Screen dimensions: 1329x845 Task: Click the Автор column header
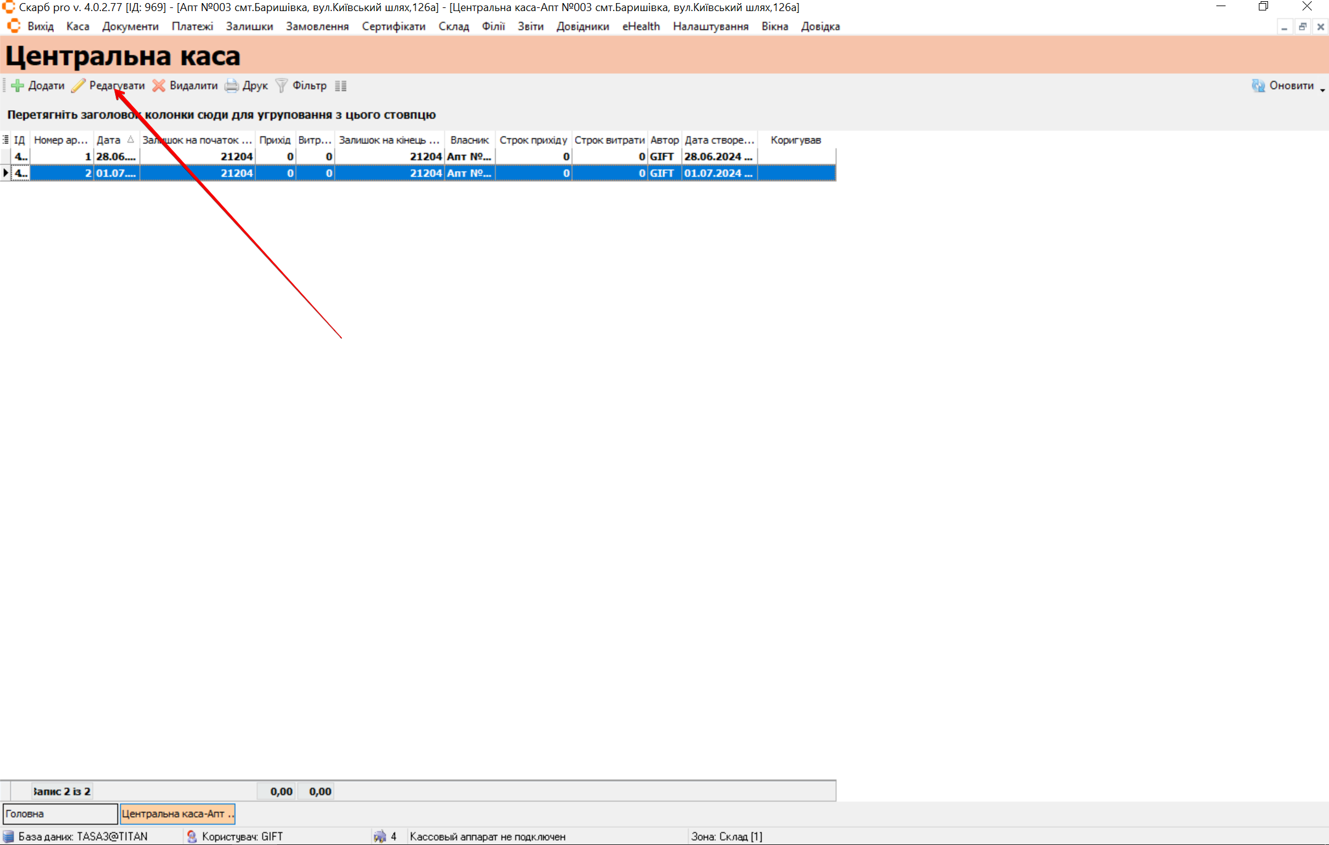[x=664, y=140]
